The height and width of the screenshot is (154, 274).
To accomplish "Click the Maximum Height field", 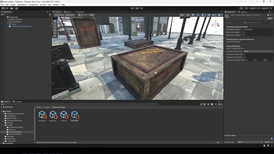I will click(x=258, y=35).
